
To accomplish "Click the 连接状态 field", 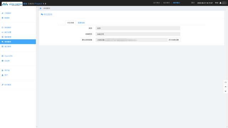I will 138,34.
